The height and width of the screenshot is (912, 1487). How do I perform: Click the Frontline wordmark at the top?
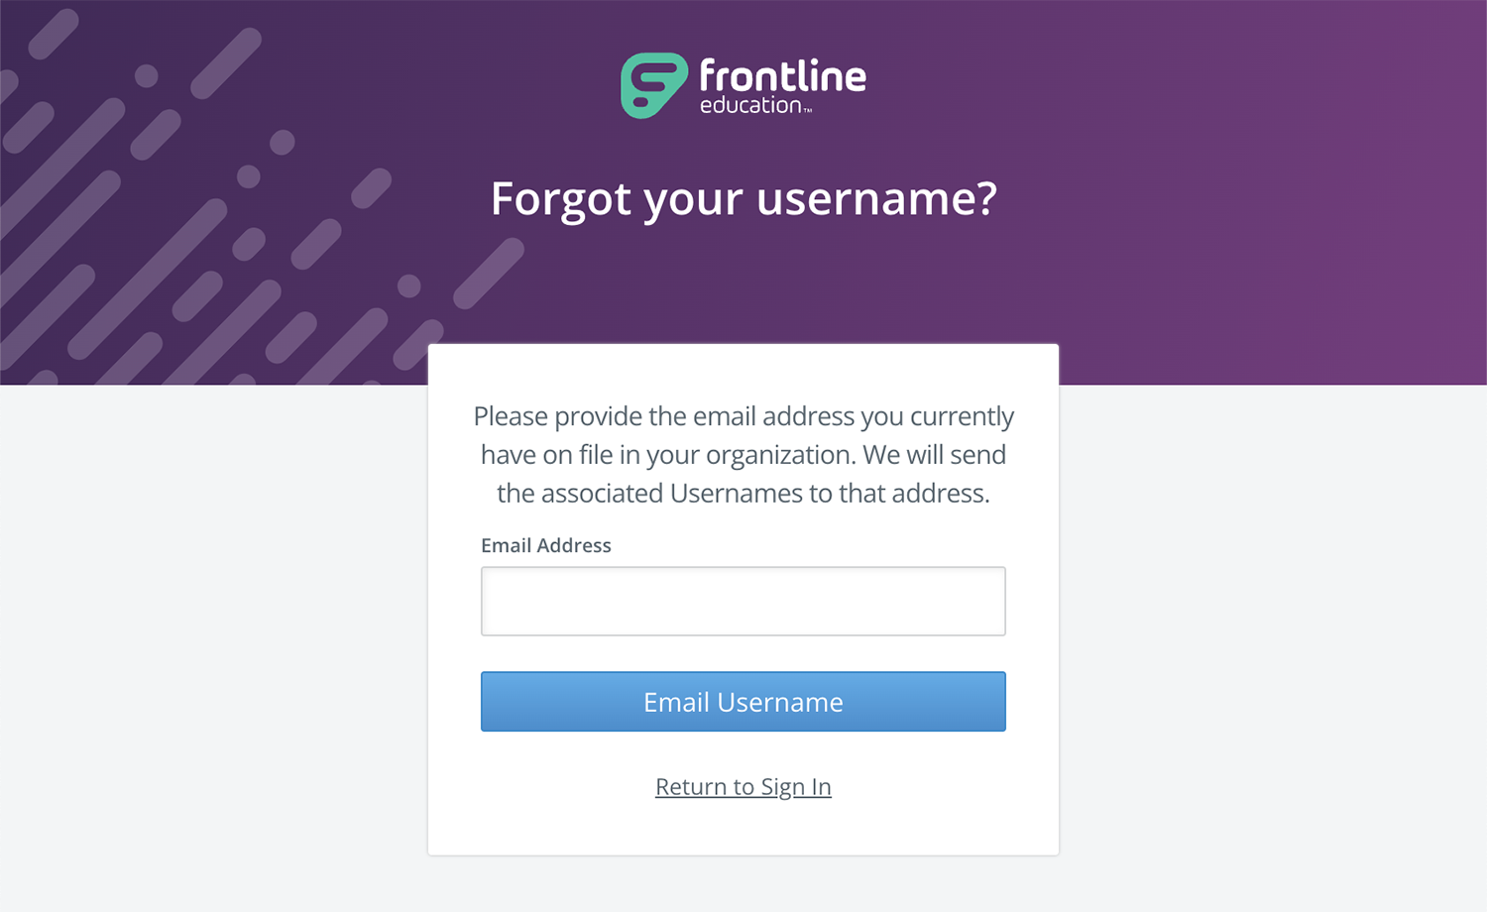pyautogui.click(x=782, y=75)
